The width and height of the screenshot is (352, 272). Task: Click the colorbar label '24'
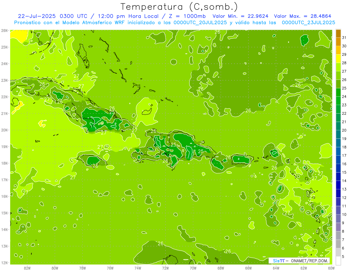344,97
